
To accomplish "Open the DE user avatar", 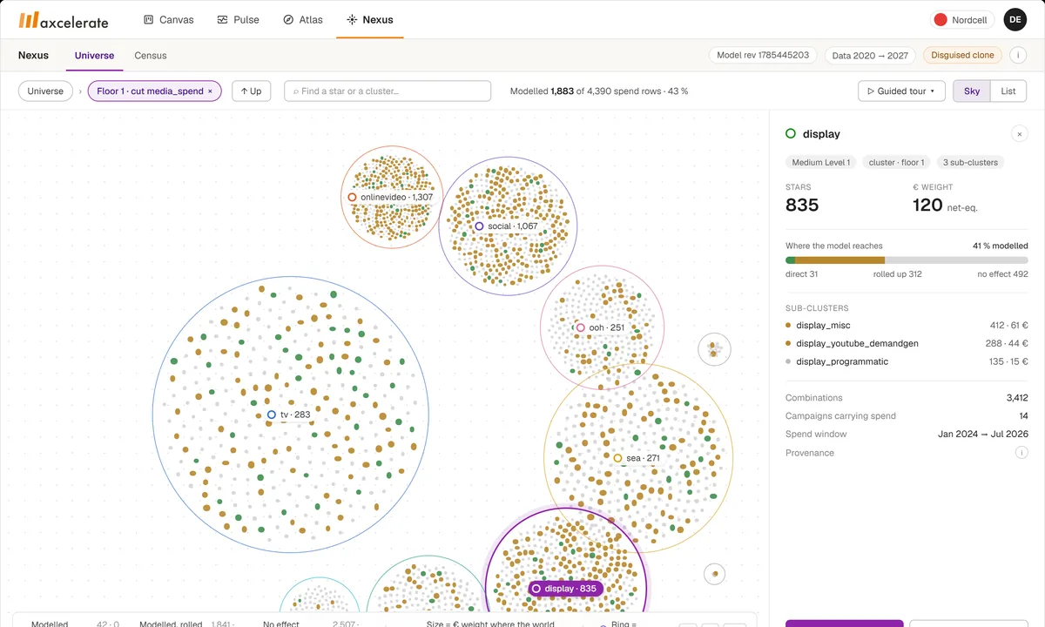I will [1015, 19].
